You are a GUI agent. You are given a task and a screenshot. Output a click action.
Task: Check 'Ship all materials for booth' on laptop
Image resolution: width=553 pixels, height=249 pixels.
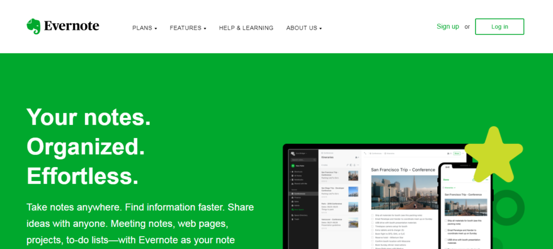point(373,215)
